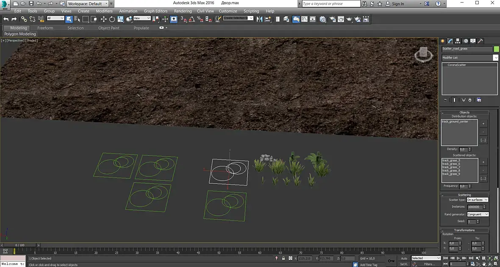Click plus button beside Distribution objects list
Image resolution: width=500 pixels, height=267 pixels.
point(483,124)
